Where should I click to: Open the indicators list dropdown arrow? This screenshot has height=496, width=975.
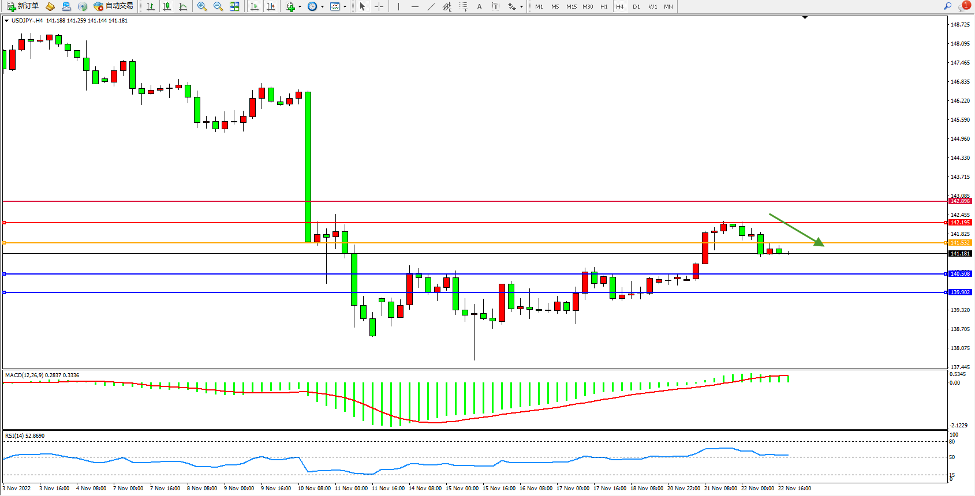[300, 7]
